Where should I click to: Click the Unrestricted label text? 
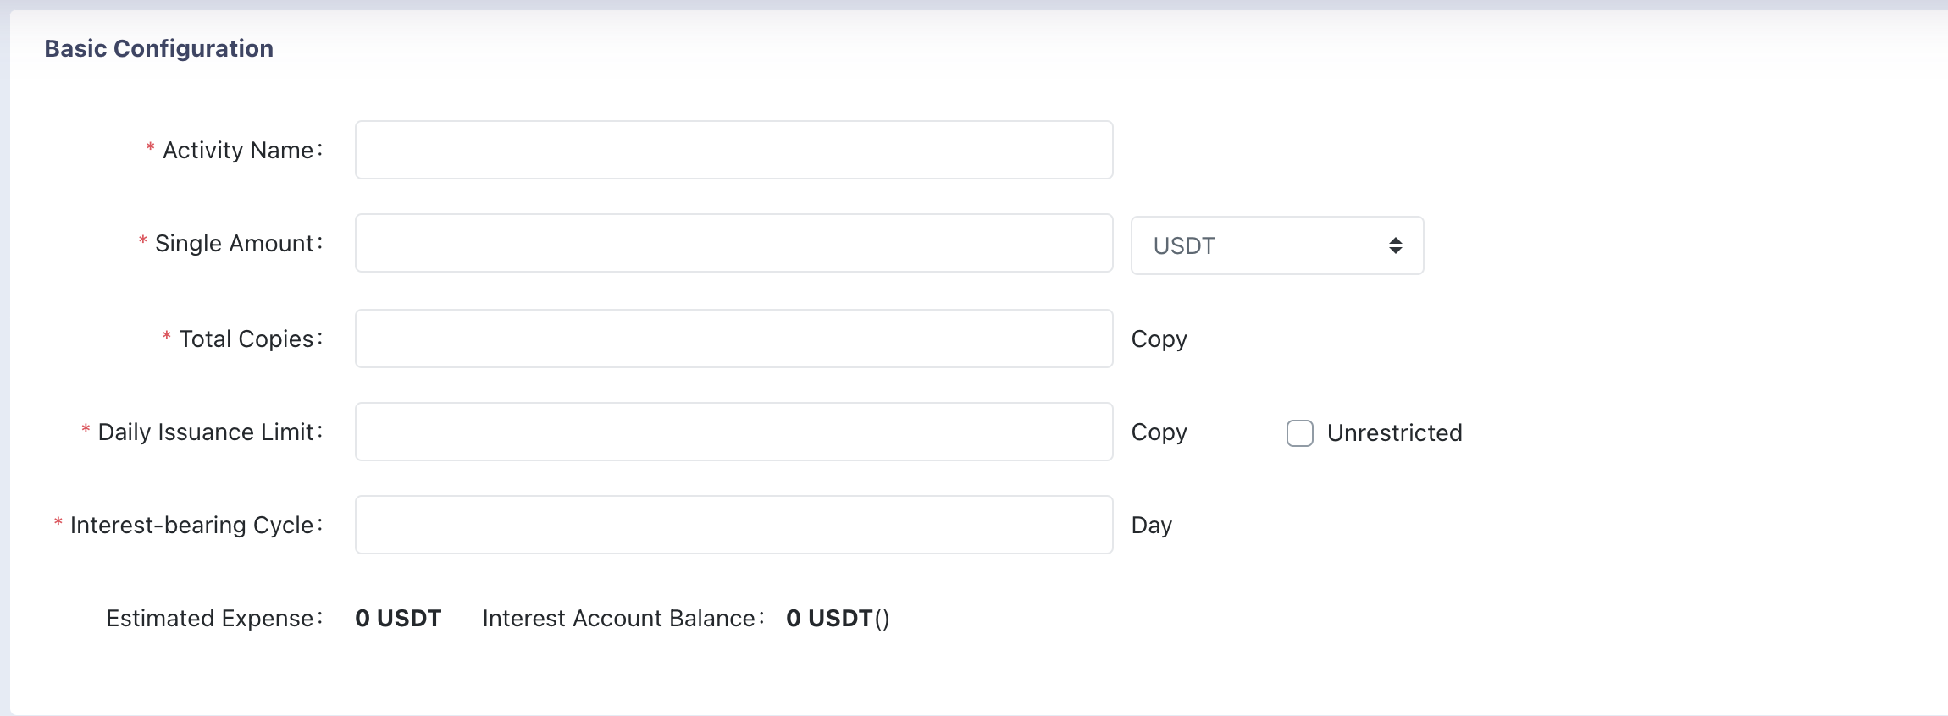(1394, 432)
